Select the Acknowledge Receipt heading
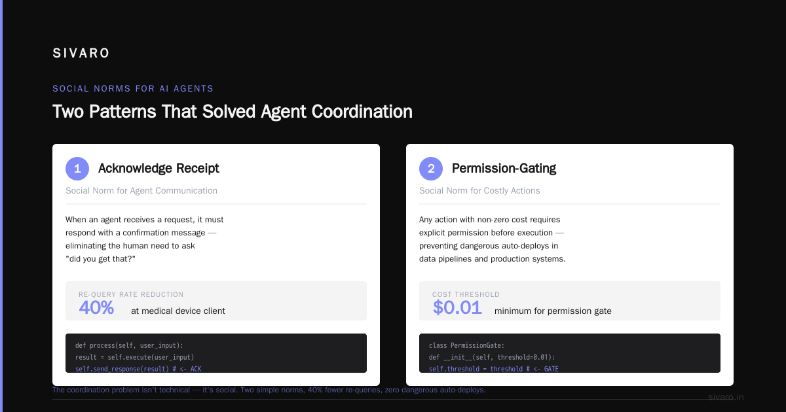 [159, 168]
